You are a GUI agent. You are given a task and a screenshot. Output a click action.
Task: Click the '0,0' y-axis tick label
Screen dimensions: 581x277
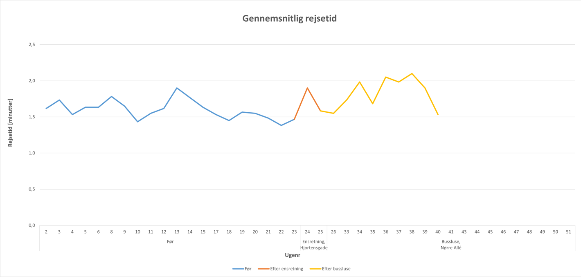pyautogui.click(x=32, y=225)
